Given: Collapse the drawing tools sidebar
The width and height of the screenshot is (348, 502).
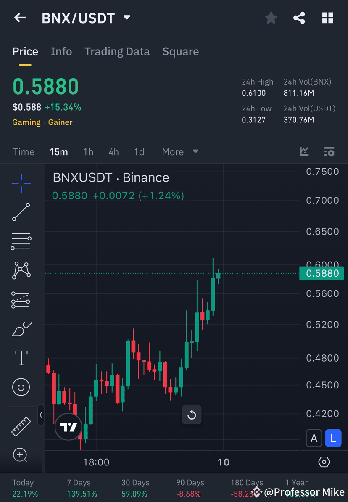Looking at the screenshot, I should (41, 415).
